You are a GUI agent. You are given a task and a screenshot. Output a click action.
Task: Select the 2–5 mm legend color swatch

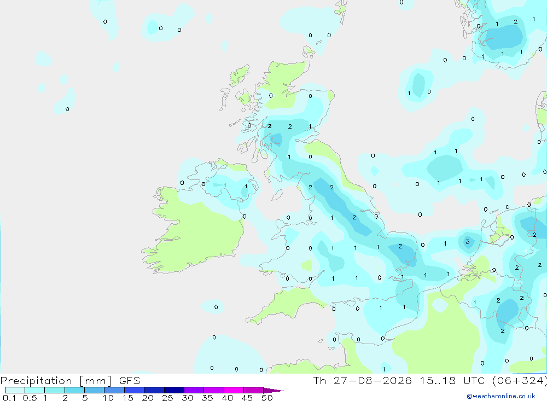(74, 390)
